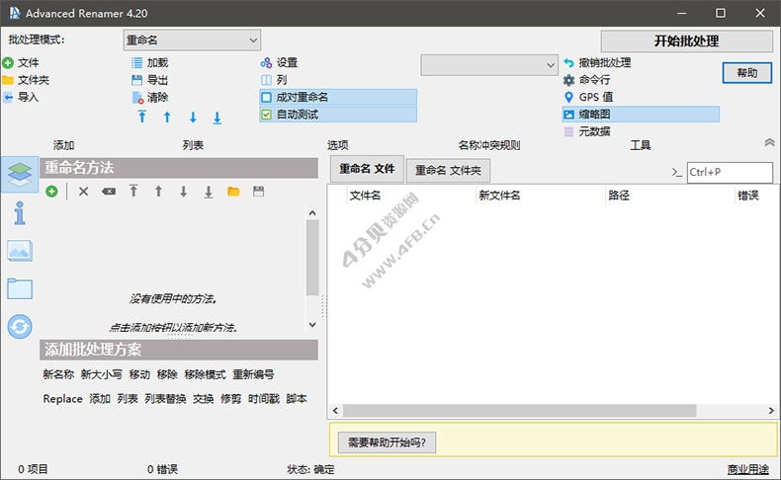Click the 帮助 button
Viewport: 781px width, 480px height.
click(x=747, y=73)
